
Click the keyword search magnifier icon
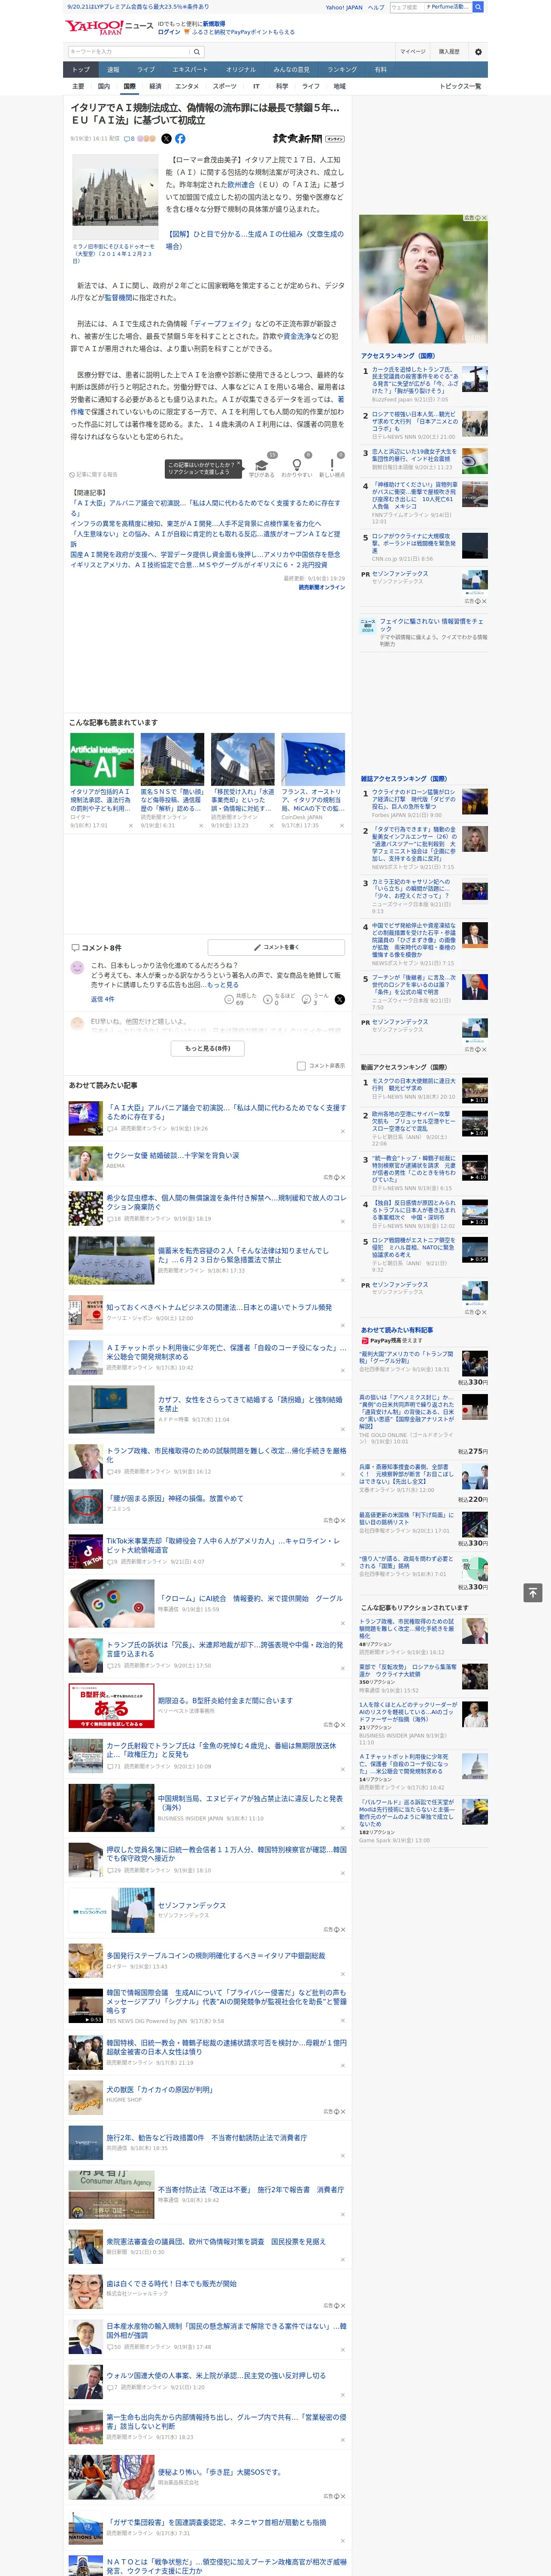[197, 52]
